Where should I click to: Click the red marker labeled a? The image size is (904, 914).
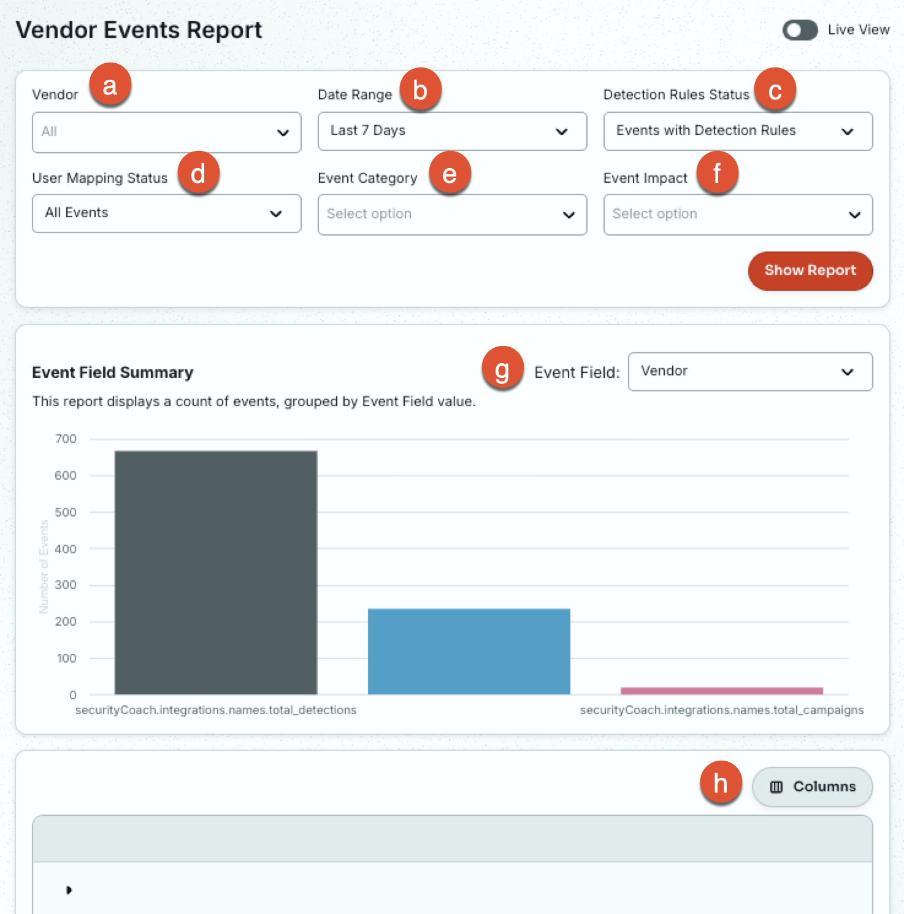[x=110, y=85]
